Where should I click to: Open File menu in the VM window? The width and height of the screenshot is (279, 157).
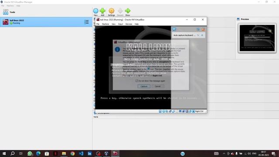tap(98, 24)
